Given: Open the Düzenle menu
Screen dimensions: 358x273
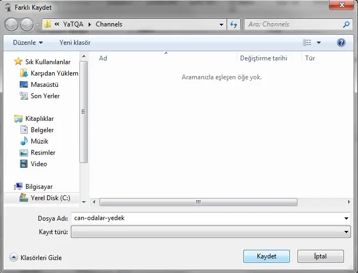Looking at the screenshot, I should pyautogui.click(x=28, y=43).
